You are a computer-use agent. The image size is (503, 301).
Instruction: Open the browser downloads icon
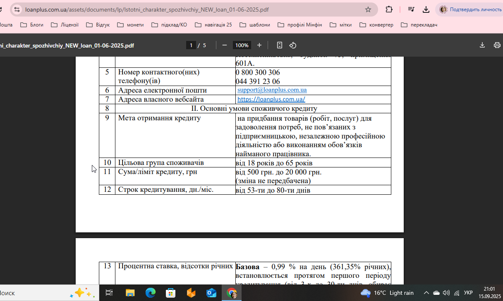tap(426, 10)
